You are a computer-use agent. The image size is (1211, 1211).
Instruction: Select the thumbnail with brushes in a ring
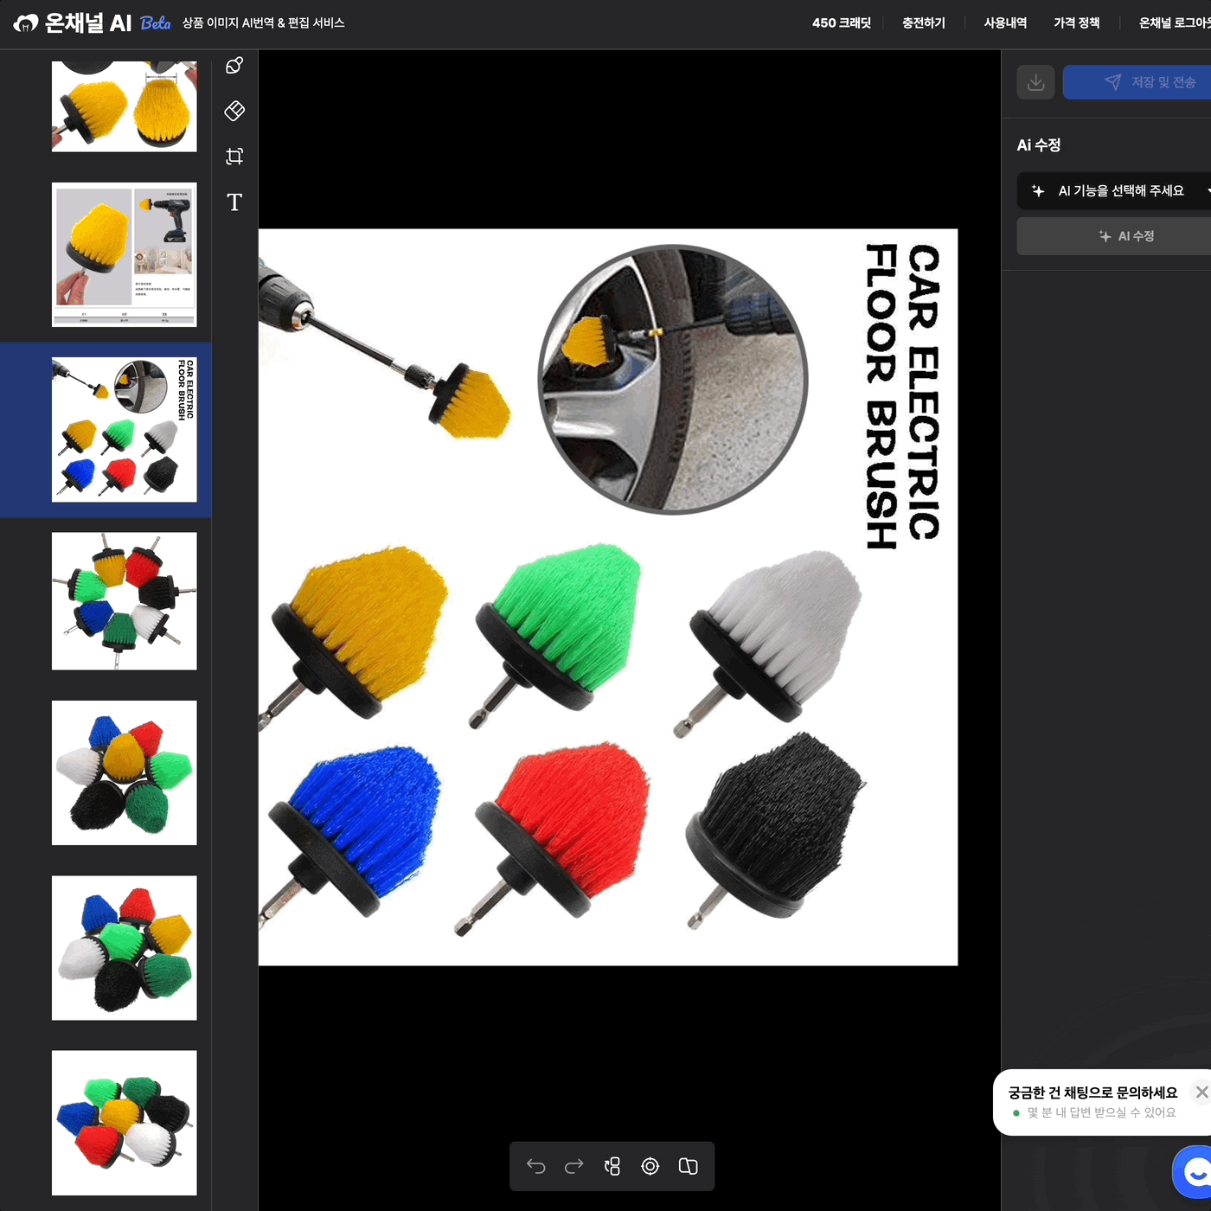pos(125,601)
